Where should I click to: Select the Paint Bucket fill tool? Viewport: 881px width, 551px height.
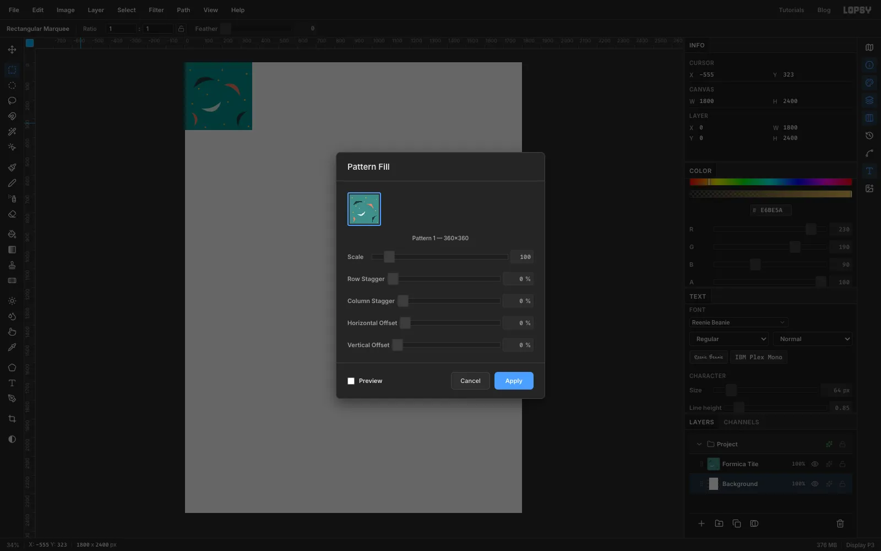point(12,234)
